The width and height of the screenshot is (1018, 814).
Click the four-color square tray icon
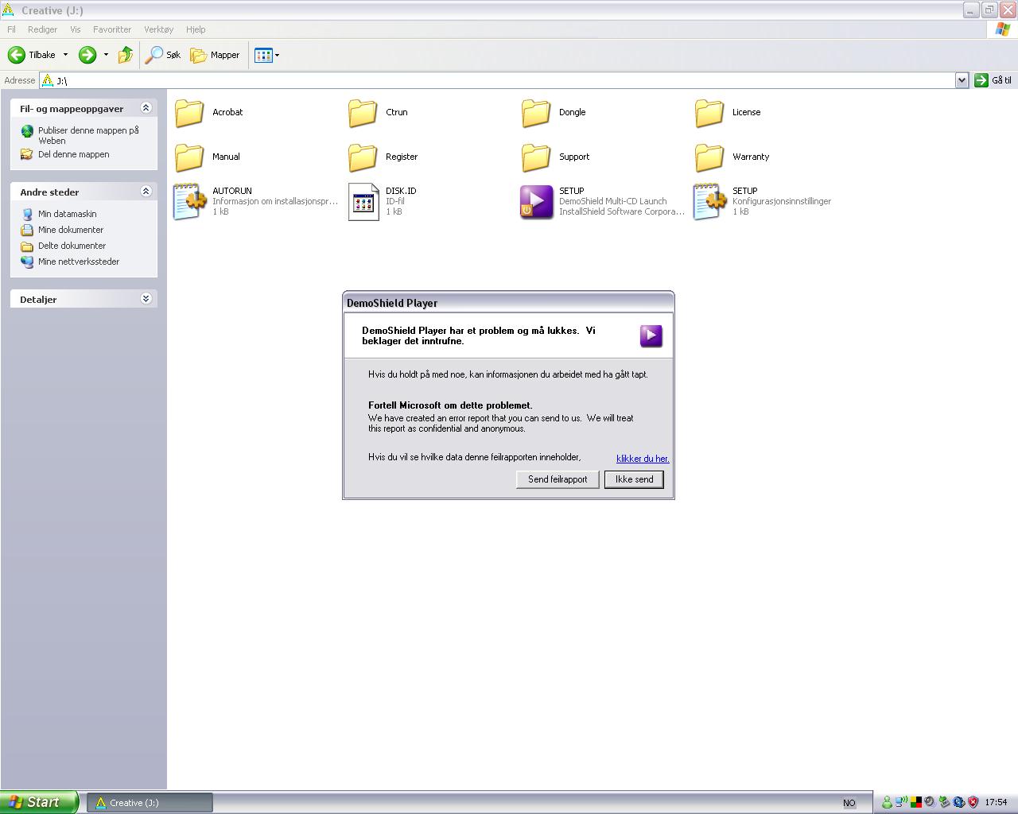coord(915,803)
